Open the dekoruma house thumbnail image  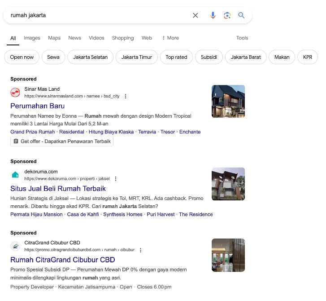point(228,184)
